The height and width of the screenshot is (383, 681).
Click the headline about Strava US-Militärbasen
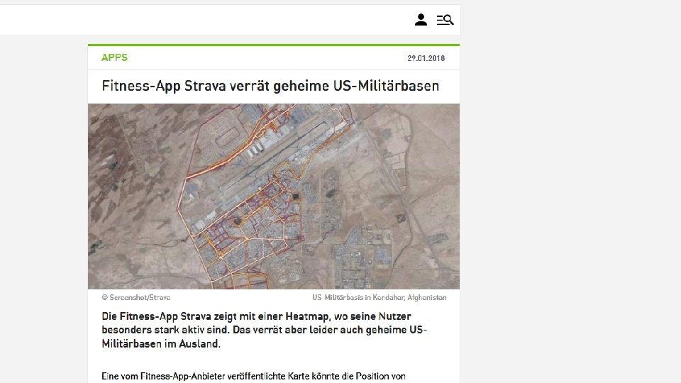click(x=270, y=86)
